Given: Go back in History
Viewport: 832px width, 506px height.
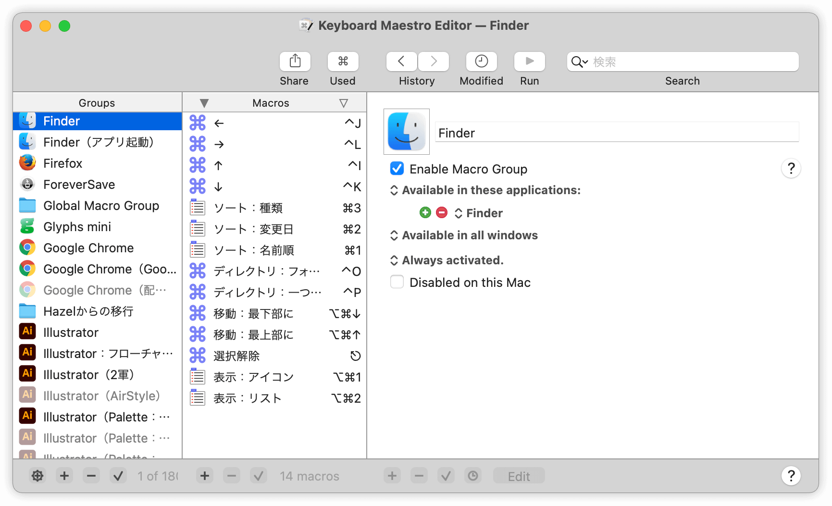Looking at the screenshot, I should click(401, 62).
